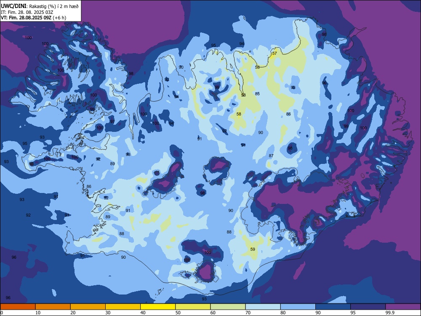The width and height of the screenshot is (421, 316).
Task: Select the dark blue 90–95 legend swatch
Action: pyautogui.click(x=333, y=307)
